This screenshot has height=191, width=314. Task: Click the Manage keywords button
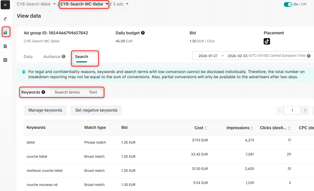pos(45,110)
